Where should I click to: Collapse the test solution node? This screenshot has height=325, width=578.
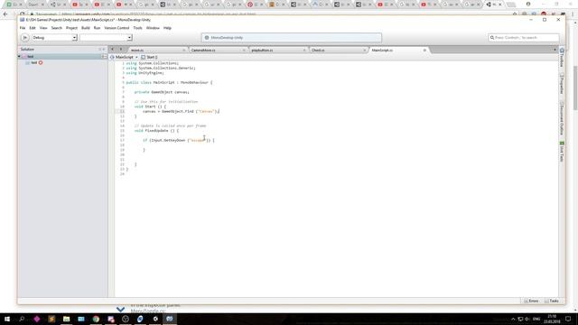[19, 57]
